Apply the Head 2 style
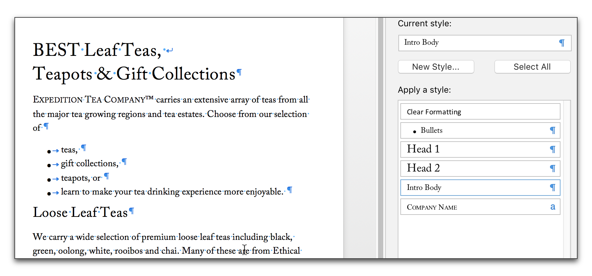592x276 pixels. pyautogui.click(x=480, y=168)
